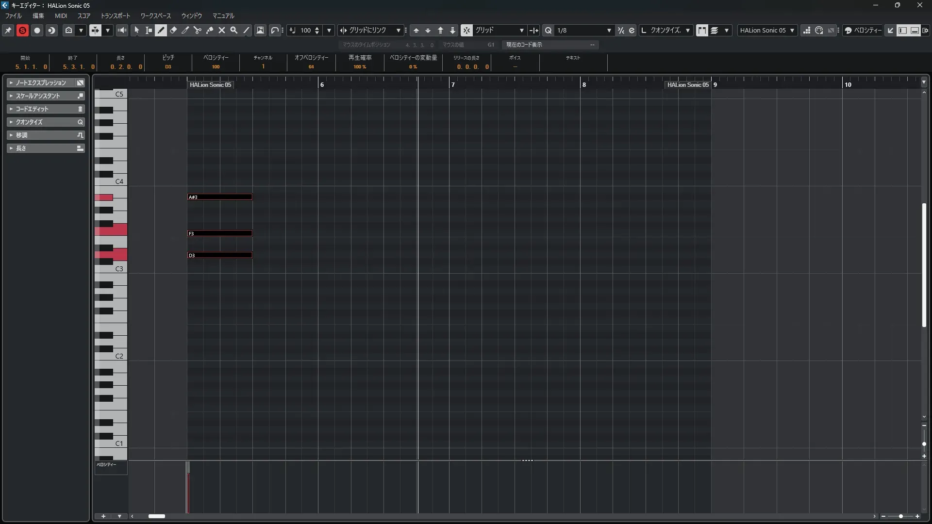Click the 現在のコード表示 field

(x=550, y=45)
